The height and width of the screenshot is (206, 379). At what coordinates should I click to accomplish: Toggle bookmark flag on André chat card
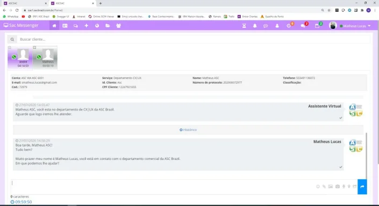[10, 48]
